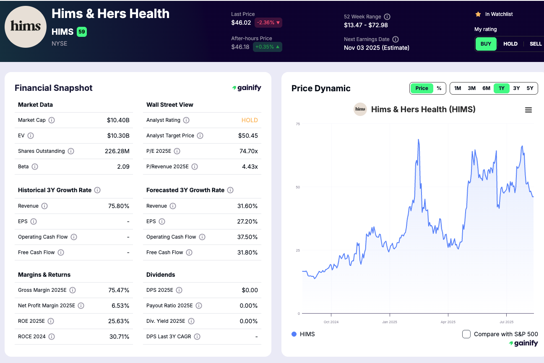Viewport: 544px width, 363px height.
Task: Click info icon beside Historical Revenue
Action: tap(44, 206)
